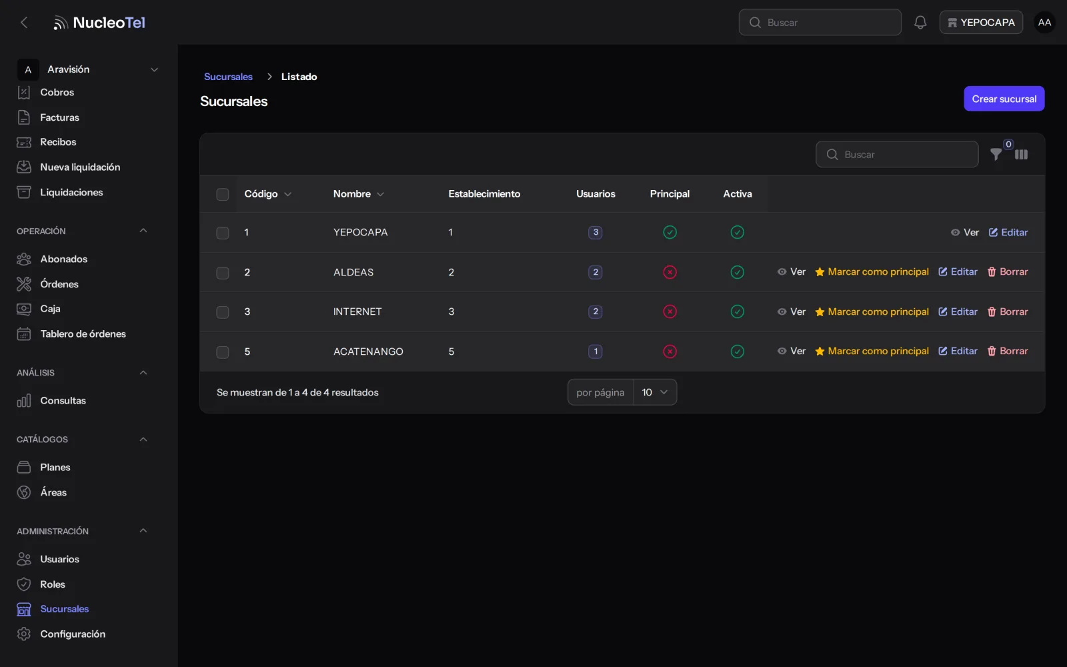Check the ACATENANGO row checkbox
Viewport: 1067px width, 667px height.
click(x=223, y=352)
